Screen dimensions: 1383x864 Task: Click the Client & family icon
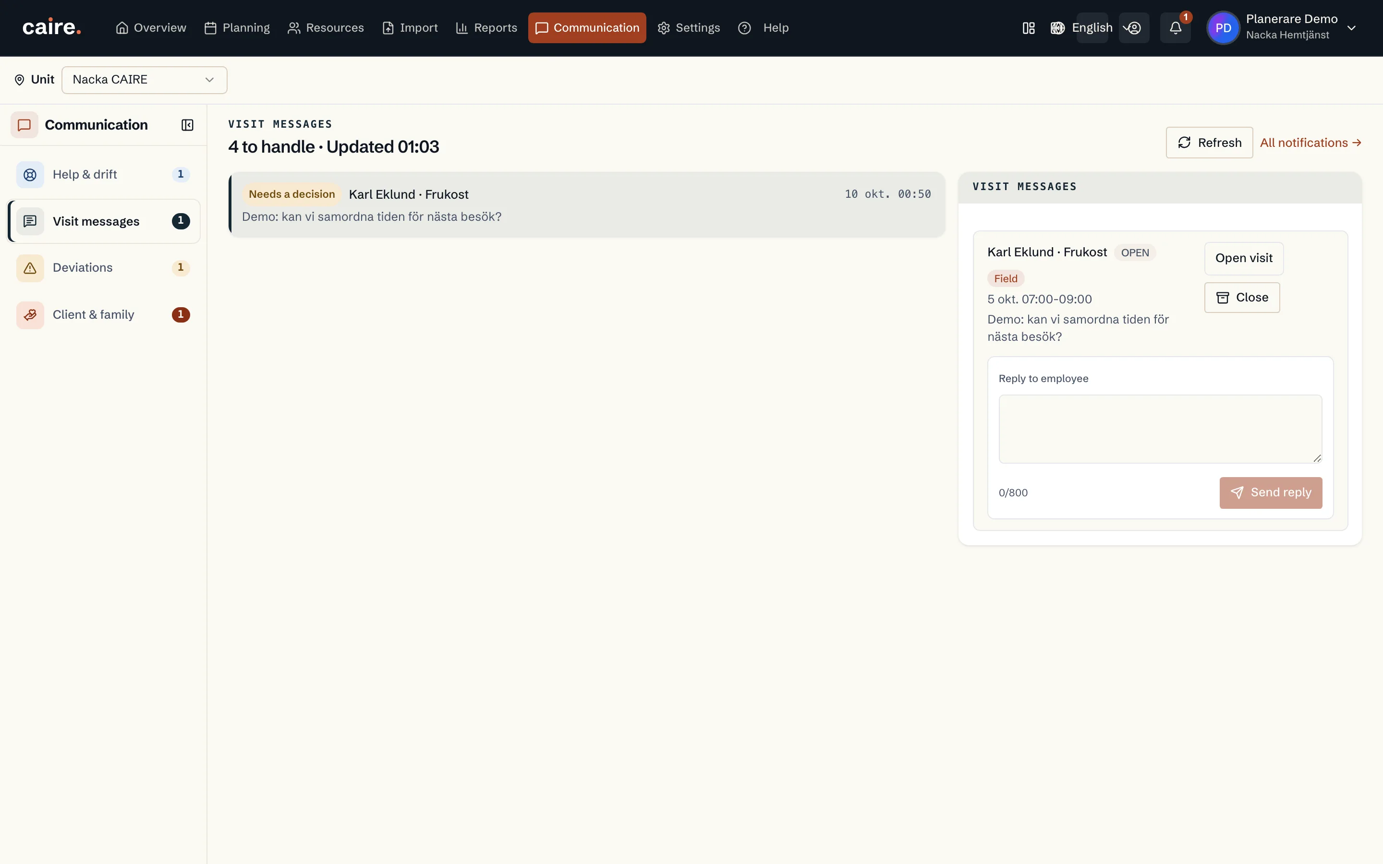tap(30, 315)
